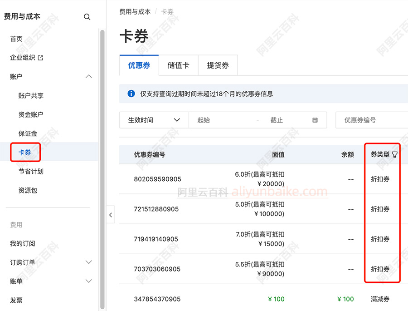Open 首页 from the sidebar
The image size is (408, 311).
click(16, 39)
